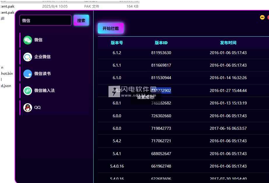Click the release time in the 6.1.2 row
The image size is (269, 183).
[x=228, y=53]
